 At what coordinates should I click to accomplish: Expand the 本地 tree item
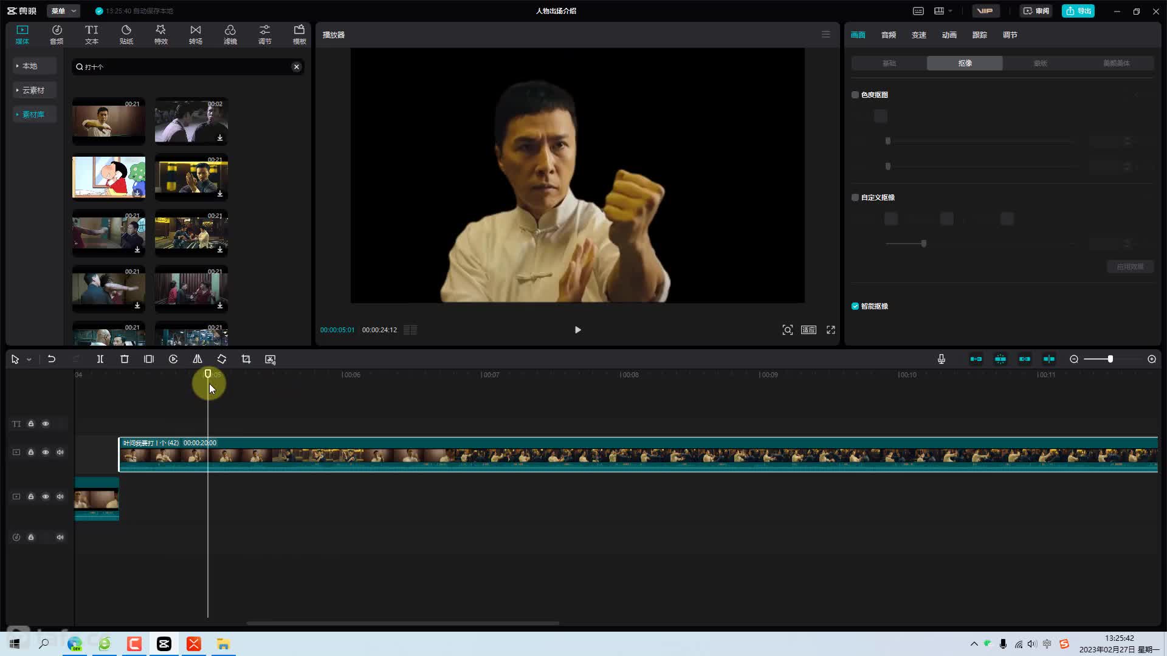click(x=35, y=66)
